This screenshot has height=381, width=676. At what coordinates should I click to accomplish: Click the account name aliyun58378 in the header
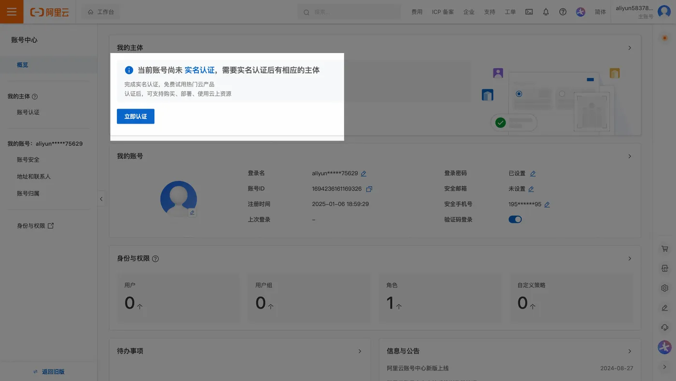pyautogui.click(x=634, y=8)
